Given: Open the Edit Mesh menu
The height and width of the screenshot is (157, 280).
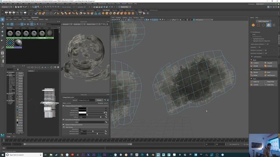Looking at the screenshot, I should pos(44,3).
